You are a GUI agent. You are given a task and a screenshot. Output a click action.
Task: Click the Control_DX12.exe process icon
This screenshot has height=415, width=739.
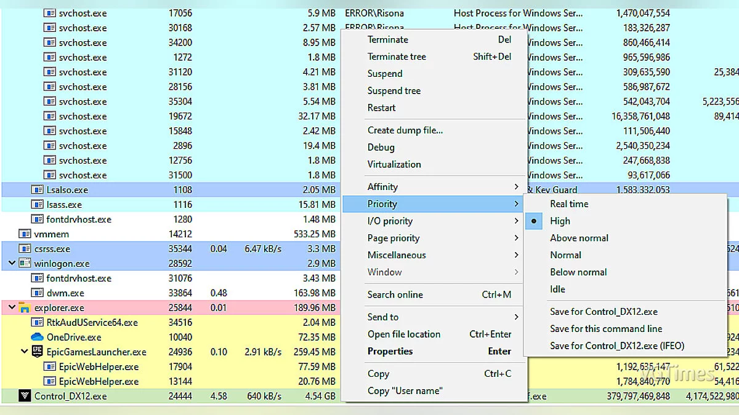tap(25, 397)
